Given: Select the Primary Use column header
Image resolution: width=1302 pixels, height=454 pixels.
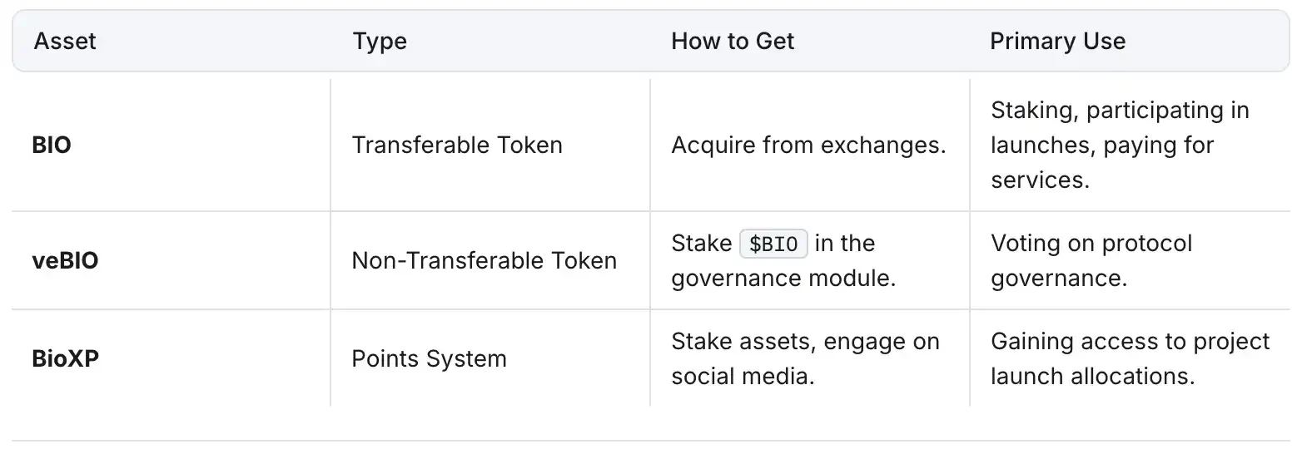Looking at the screenshot, I should click(1057, 42).
